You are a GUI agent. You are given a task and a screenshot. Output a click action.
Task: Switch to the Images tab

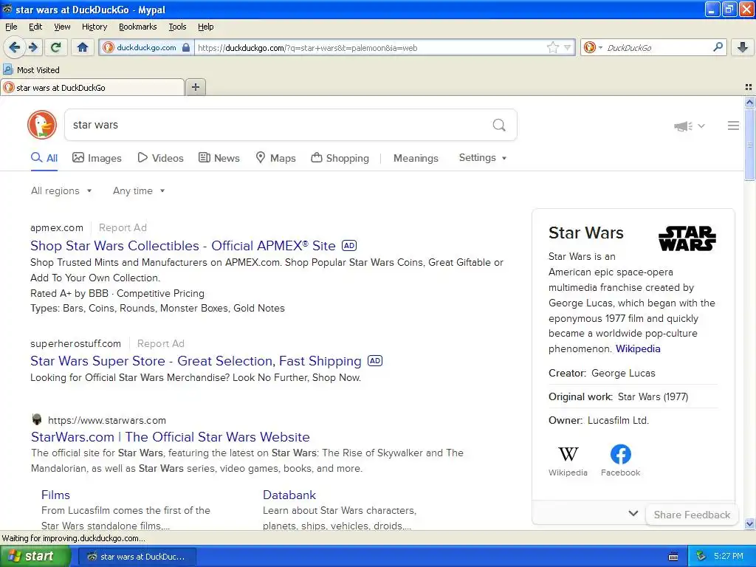97,158
